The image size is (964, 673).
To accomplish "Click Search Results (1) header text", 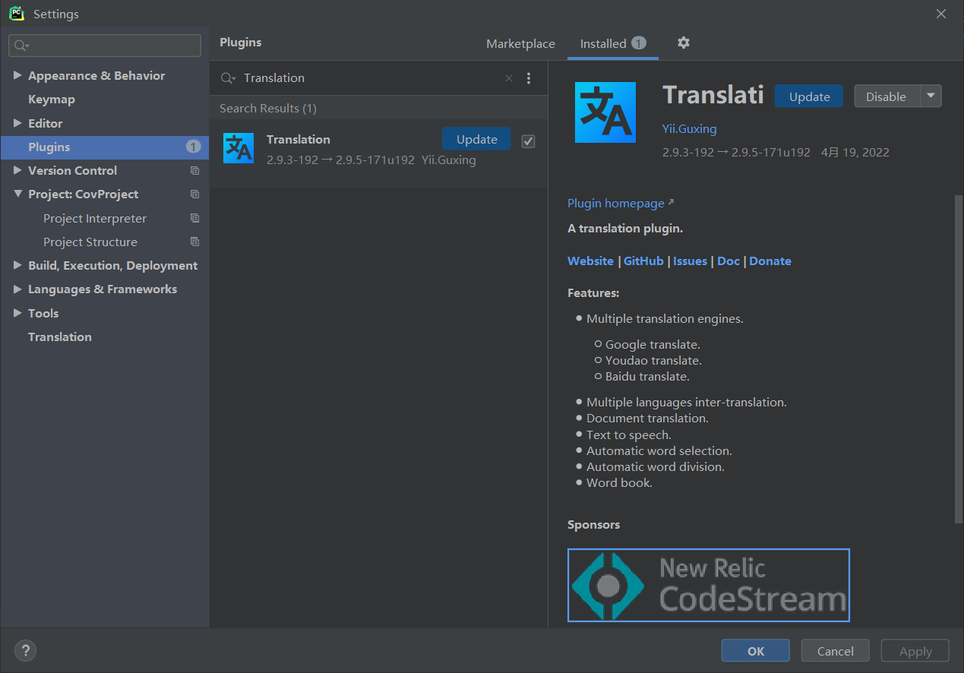I will [x=268, y=108].
